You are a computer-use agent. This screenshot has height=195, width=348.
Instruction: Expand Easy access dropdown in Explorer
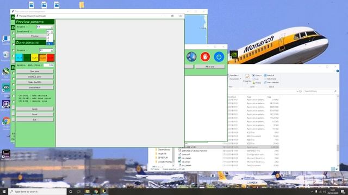click(x=240, y=79)
